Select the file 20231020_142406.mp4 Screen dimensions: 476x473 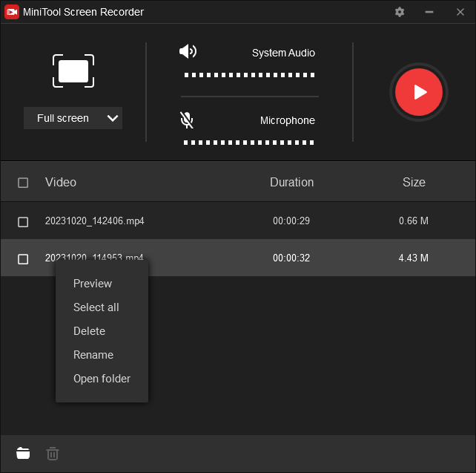(x=94, y=221)
